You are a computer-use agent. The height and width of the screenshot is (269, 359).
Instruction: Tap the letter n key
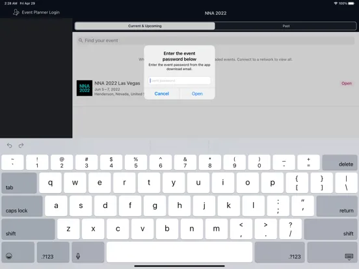(x=192, y=229)
